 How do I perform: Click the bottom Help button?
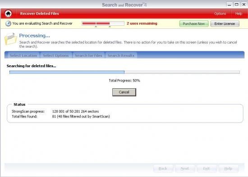click(228, 168)
